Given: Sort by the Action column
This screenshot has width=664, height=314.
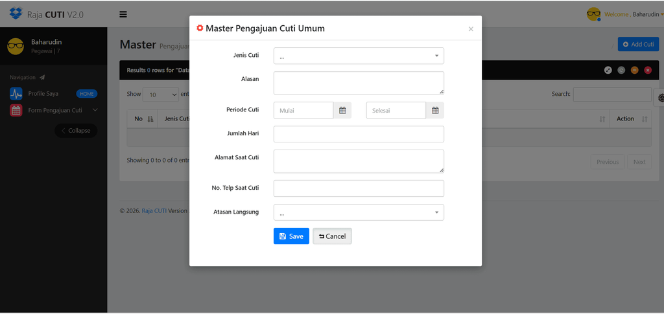Looking at the screenshot, I should [630, 118].
